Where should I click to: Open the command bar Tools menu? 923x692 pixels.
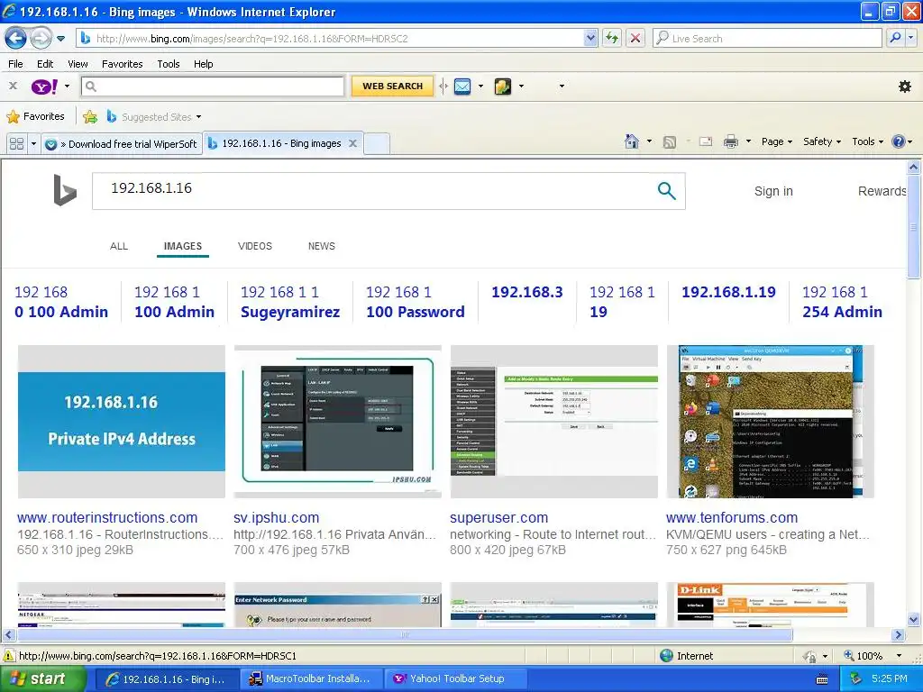(x=868, y=141)
